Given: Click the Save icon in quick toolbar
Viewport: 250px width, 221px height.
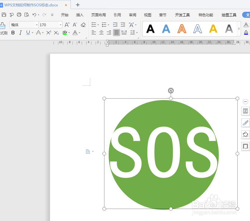Looking at the screenshot, I should pos(4,15).
